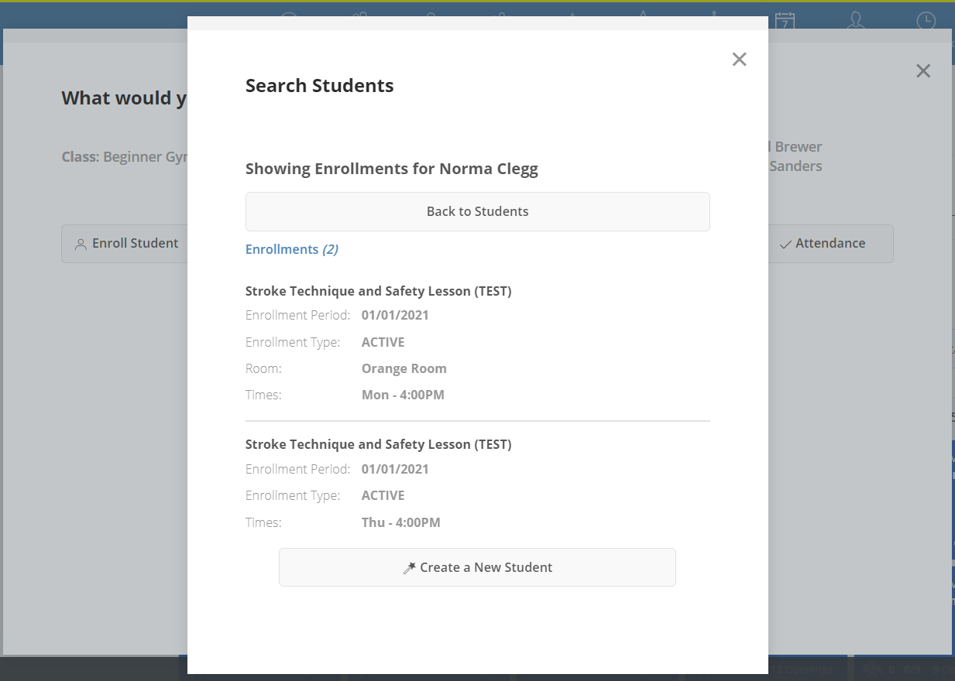
Task: Click the 12 Openings text in bottom bar
Action: [x=803, y=669]
